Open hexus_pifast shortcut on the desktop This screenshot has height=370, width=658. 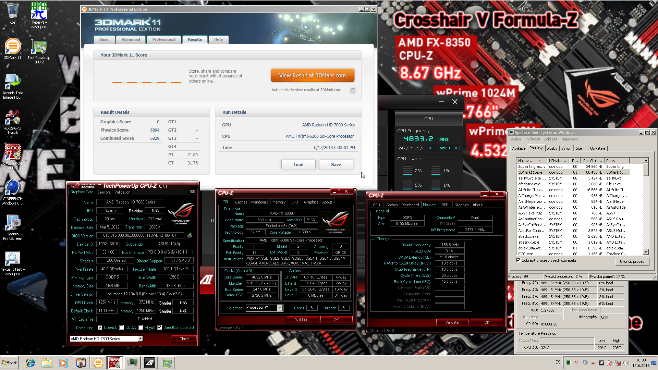[13, 262]
